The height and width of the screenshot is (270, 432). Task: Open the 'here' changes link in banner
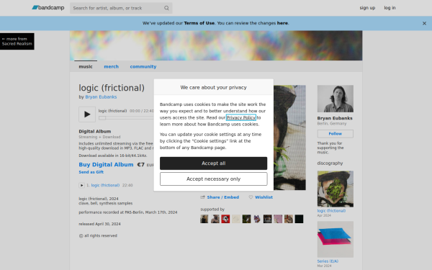[x=282, y=23]
